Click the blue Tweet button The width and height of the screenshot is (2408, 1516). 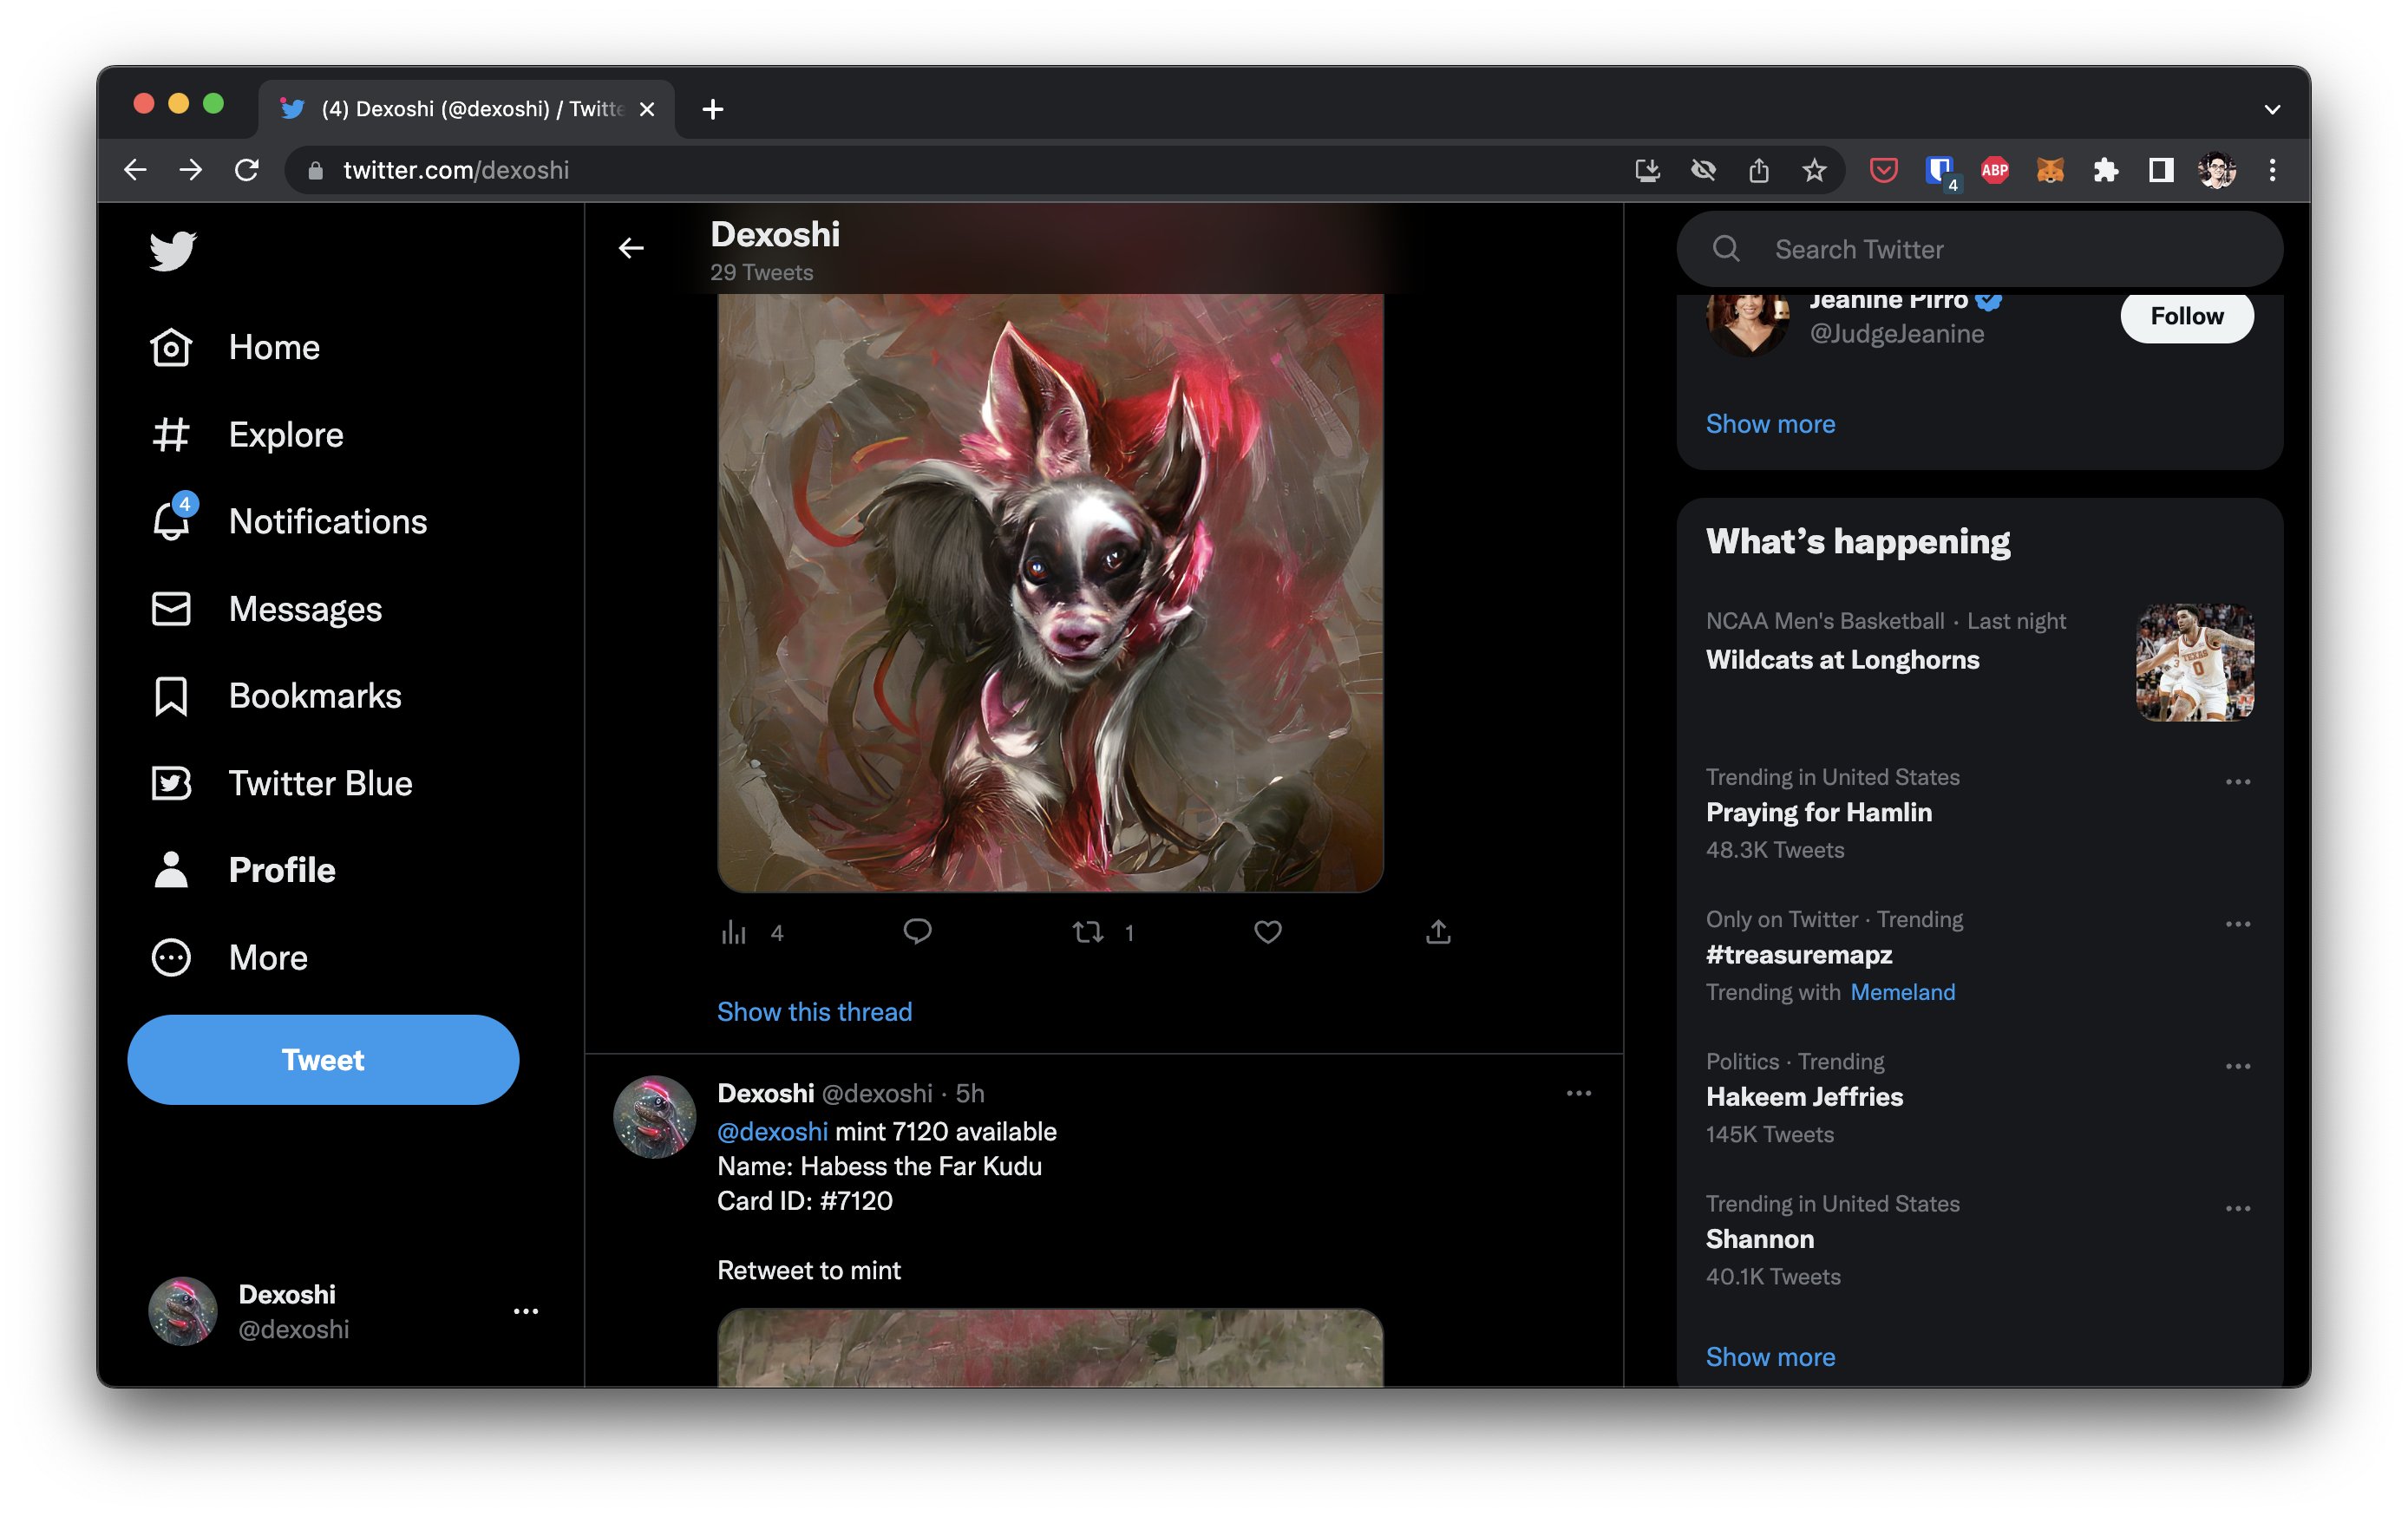click(323, 1059)
